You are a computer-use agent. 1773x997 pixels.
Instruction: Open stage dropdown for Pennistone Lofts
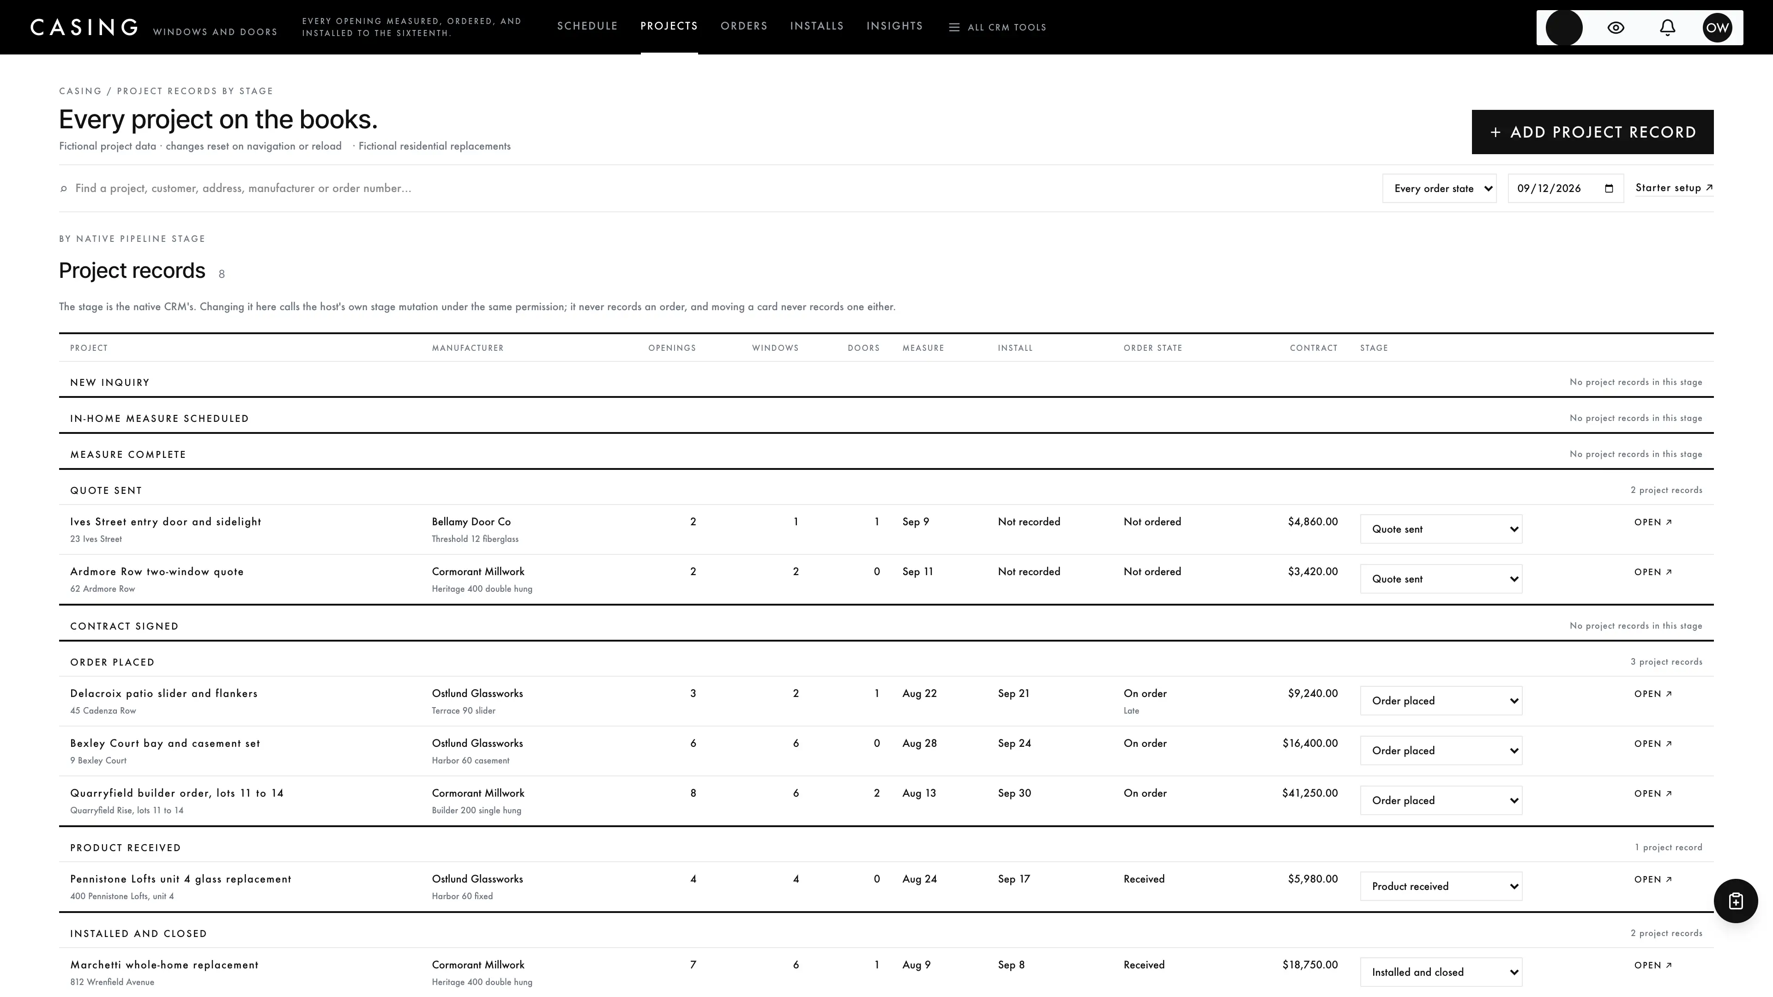click(x=1441, y=887)
